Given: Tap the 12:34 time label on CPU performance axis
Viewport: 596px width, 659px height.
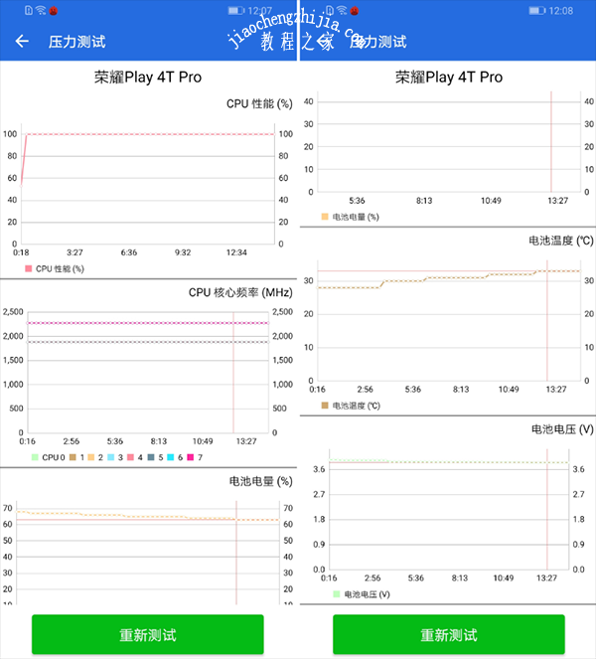Looking at the screenshot, I should pyautogui.click(x=236, y=252).
